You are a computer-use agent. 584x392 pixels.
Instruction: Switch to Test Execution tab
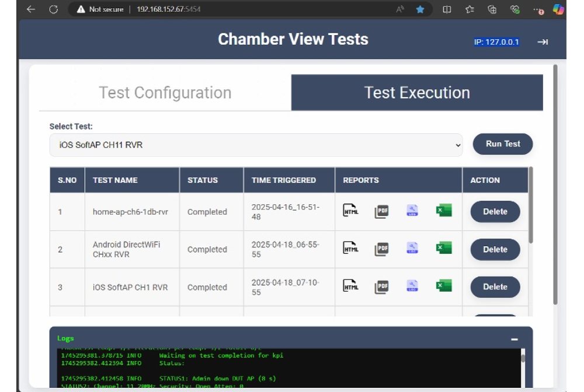coord(417,93)
